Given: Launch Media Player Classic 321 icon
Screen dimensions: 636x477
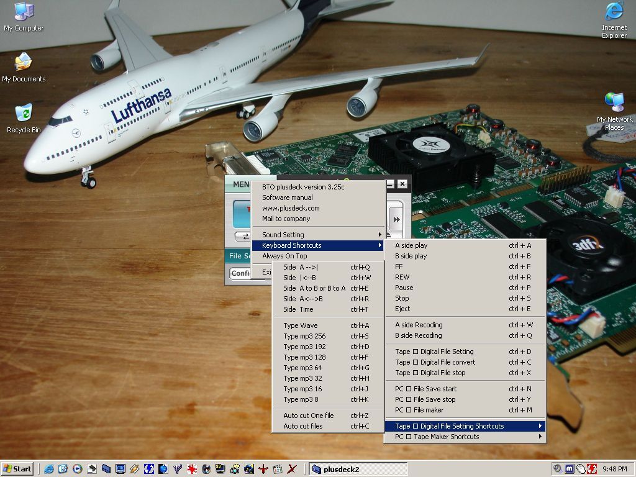Looking at the screenshot, I should coord(278,469).
